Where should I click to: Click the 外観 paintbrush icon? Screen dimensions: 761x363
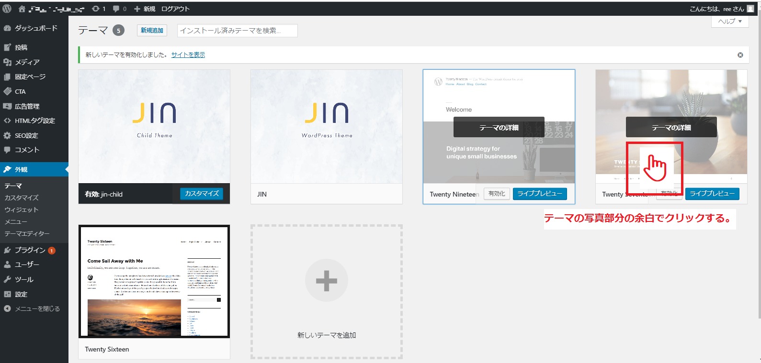pos(7,169)
